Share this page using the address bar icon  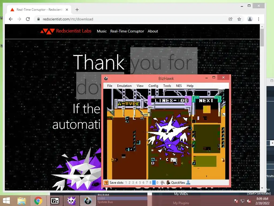230,19
